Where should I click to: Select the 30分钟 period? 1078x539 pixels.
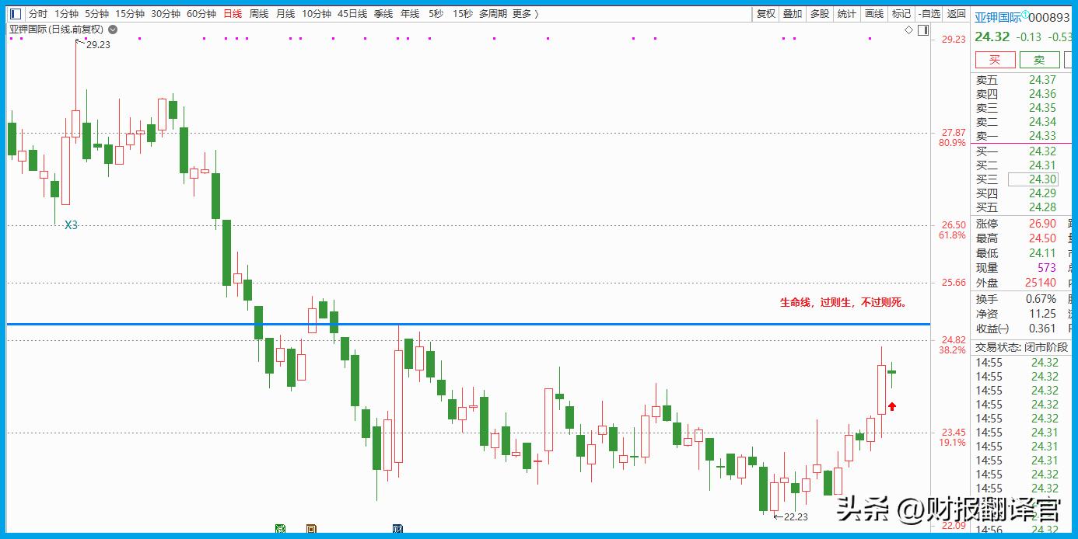166,14
